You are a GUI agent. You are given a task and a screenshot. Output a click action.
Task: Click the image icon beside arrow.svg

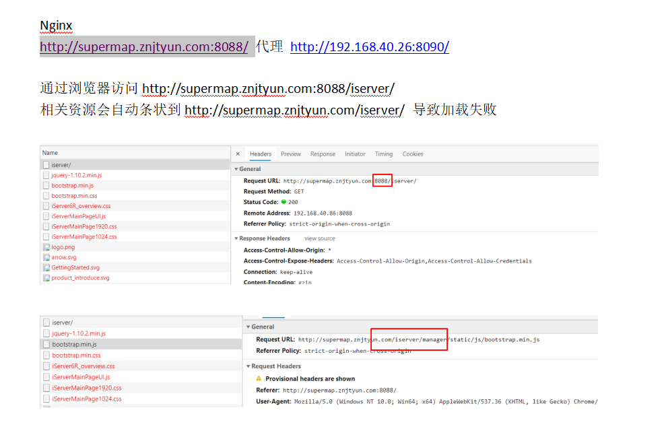(x=46, y=257)
